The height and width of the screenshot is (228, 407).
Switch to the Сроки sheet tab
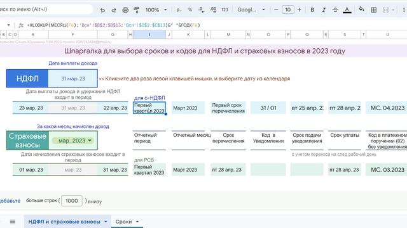[123, 222]
